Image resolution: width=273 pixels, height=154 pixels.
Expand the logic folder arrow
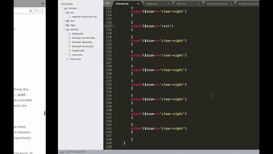(64, 25)
